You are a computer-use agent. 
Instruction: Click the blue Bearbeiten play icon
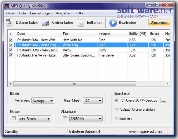click(113, 23)
